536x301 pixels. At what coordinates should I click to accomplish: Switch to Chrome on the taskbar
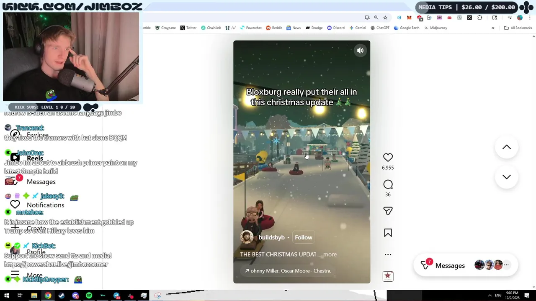[48, 296]
